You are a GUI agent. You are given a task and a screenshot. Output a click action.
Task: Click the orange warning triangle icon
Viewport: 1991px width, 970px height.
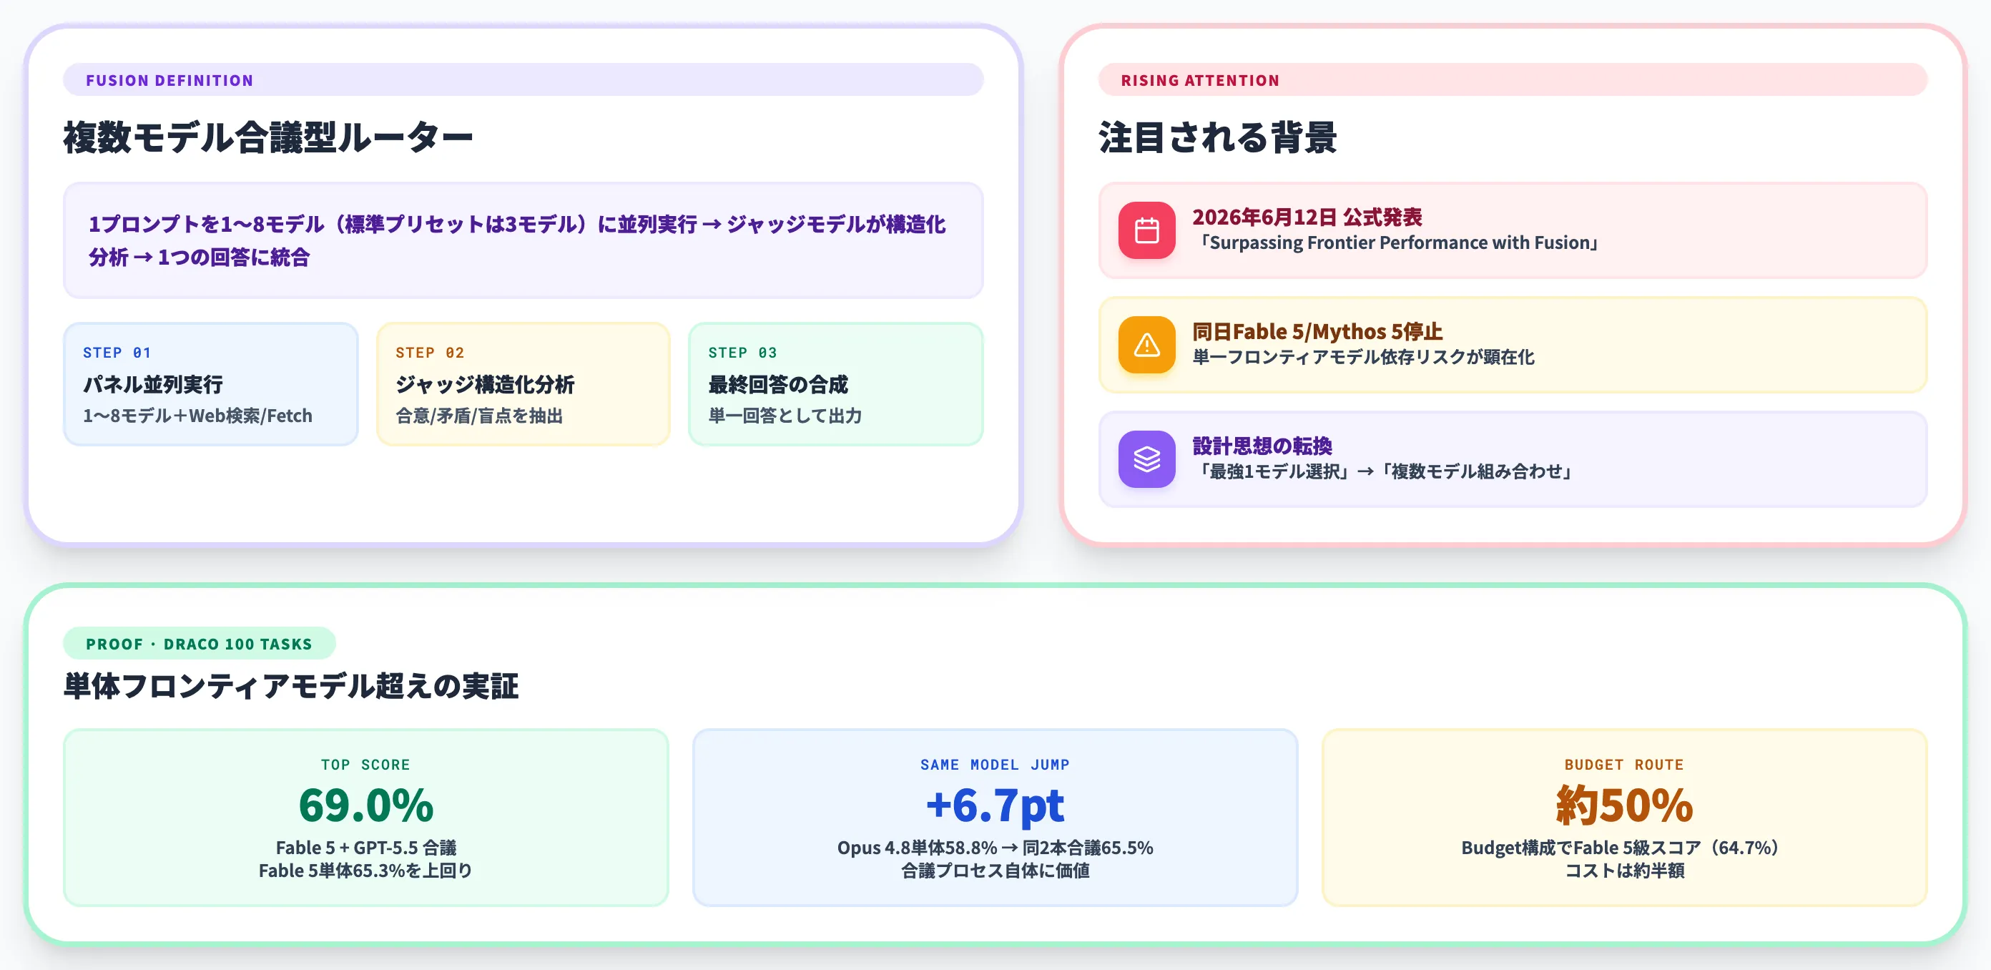click(x=1146, y=345)
